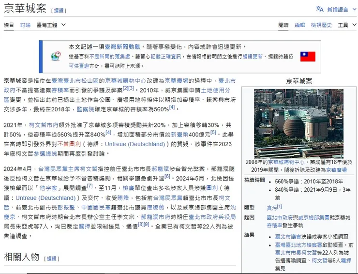This screenshot has width=358, height=274.
Task: Click the 臺北市議會 link in infobox
Action: point(288,237)
